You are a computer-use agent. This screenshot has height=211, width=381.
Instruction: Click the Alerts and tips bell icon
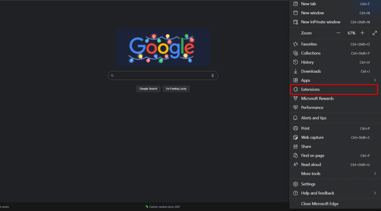tap(295, 118)
